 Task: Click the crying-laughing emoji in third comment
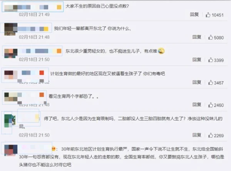[161, 51]
